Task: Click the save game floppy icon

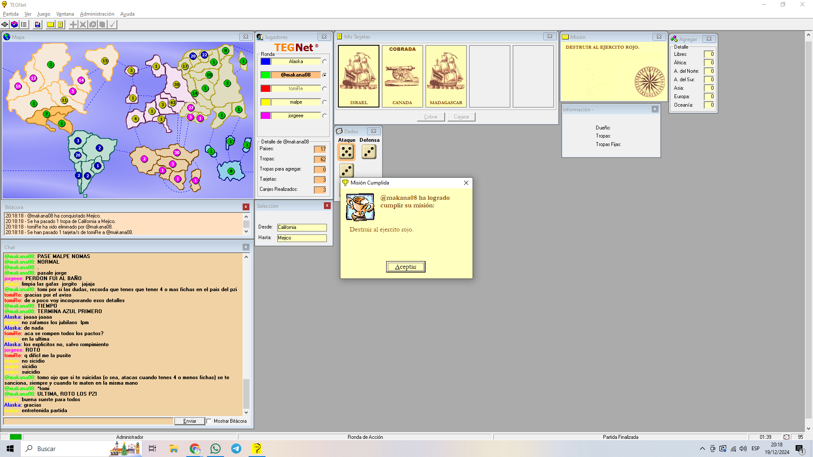Action: [x=38, y=25]
